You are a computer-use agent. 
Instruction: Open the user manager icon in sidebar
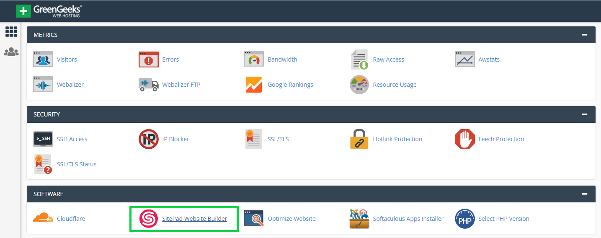click(x=11, y=52)
